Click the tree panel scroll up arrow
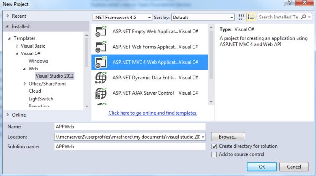316x176 pixels. 87,35
